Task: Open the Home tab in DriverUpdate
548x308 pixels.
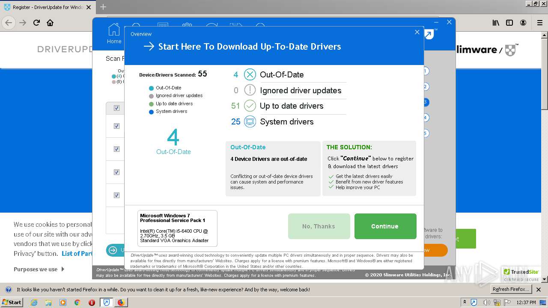Action: (x=114, y=34)
